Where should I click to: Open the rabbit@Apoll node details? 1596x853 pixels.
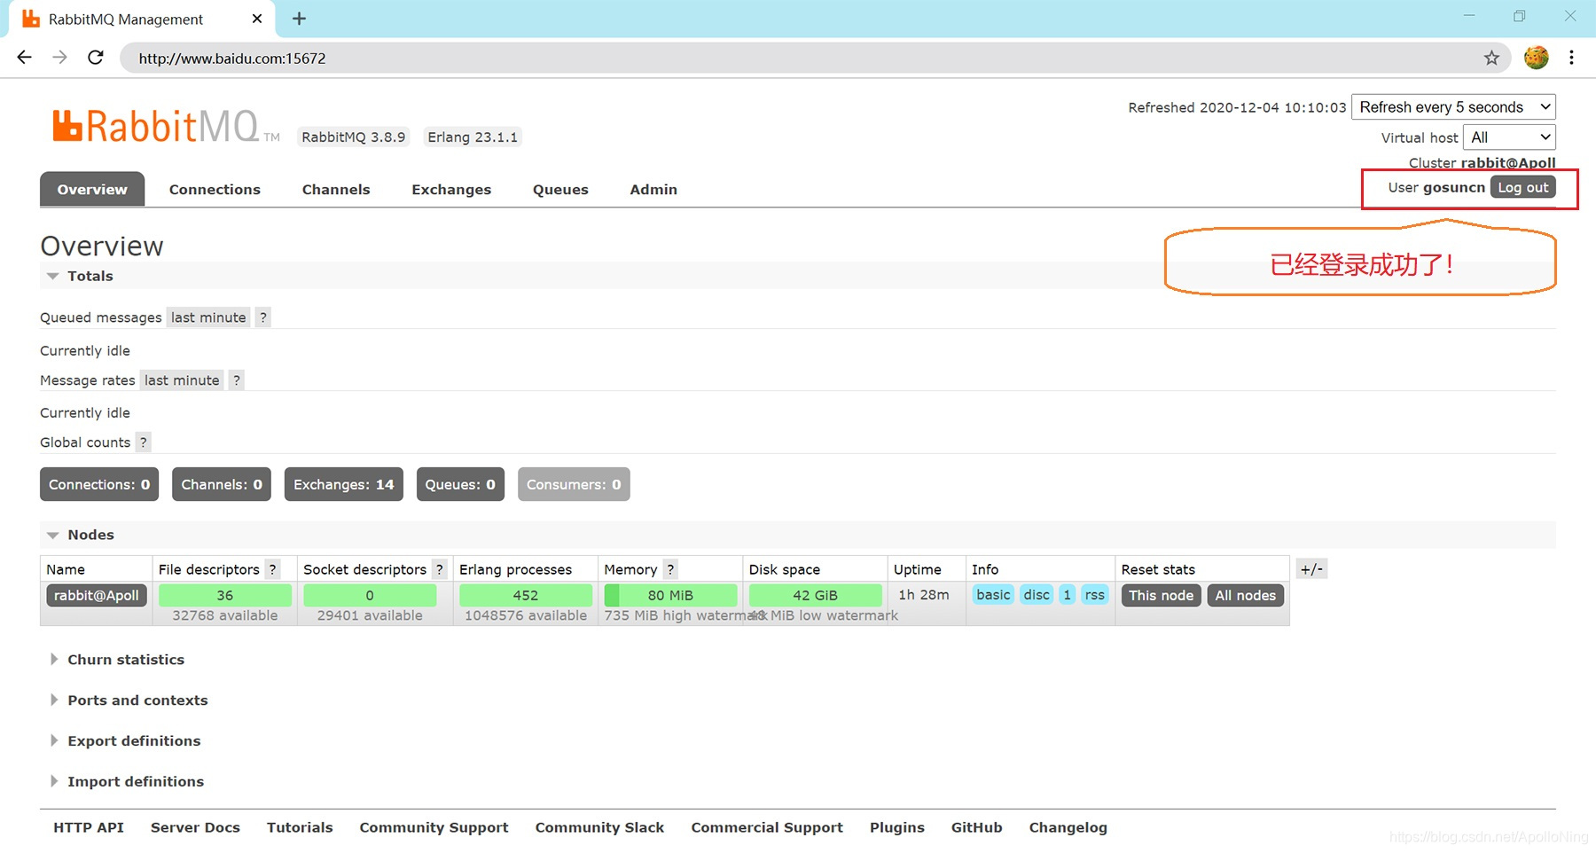point(97,595)
